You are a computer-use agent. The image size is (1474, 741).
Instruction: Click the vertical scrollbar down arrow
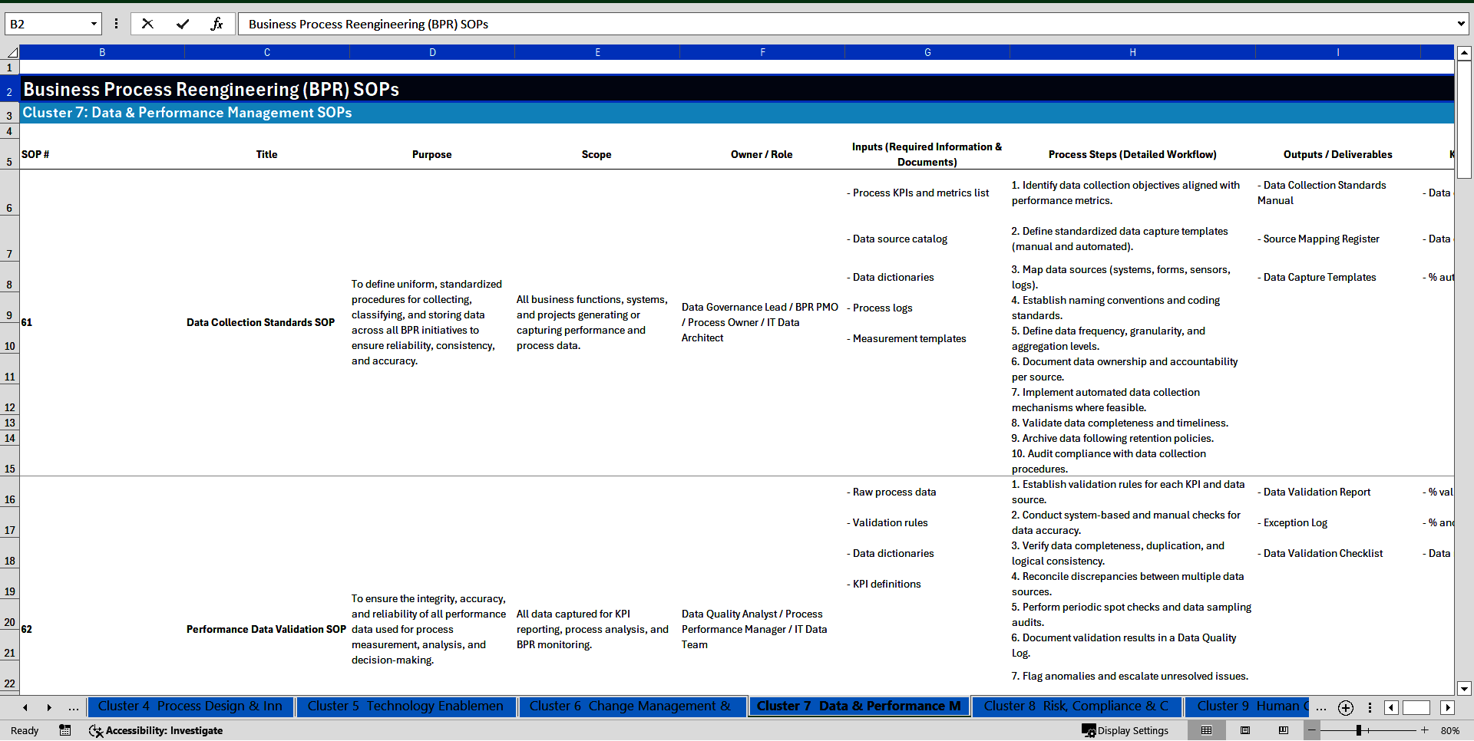[x=1465, y=689]
